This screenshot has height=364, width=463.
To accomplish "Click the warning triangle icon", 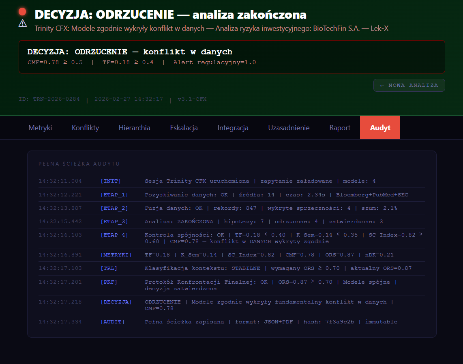I will 23,24.
